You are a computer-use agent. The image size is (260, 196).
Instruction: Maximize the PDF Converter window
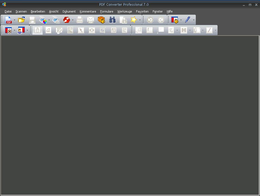pos(250,5)
